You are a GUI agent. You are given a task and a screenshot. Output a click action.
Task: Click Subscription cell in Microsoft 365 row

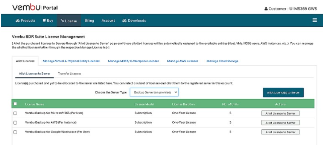tap(143, 113)
